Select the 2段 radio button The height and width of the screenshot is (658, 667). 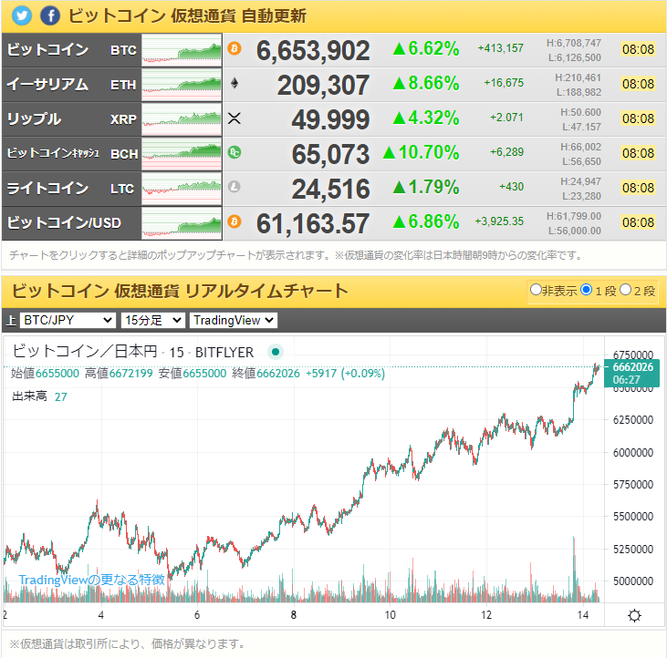coord(625,290)
